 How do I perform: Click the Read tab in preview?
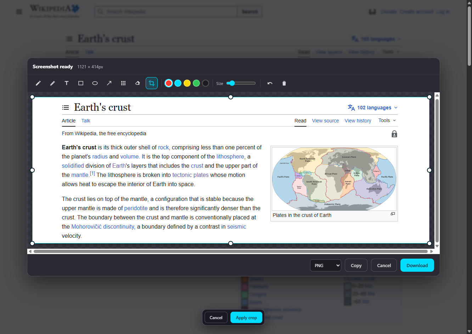click(300, 121)
